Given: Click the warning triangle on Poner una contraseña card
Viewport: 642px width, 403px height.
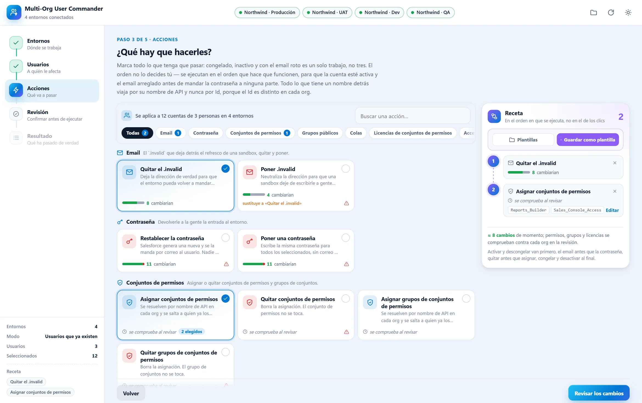Looking at the screenshot, I should tap(347, 264).
